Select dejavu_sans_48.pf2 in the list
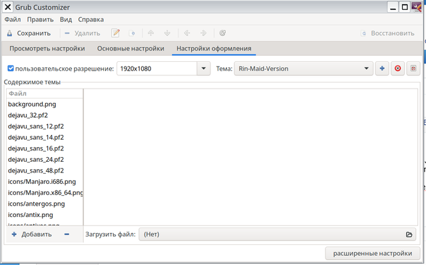Screen dimensions: 426x265 pyautogui.click(x=45, y=170)
